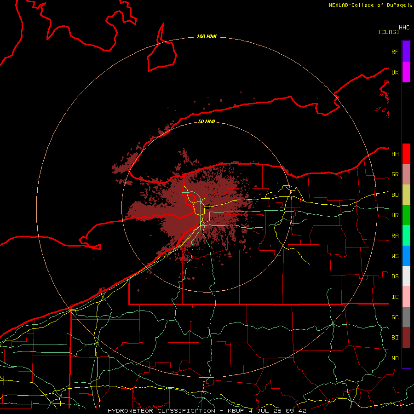Image resolution: width=414 pixels, height=414 pixels.
Task: Click the RF purple legend color swatch
Action: point(406,52)
